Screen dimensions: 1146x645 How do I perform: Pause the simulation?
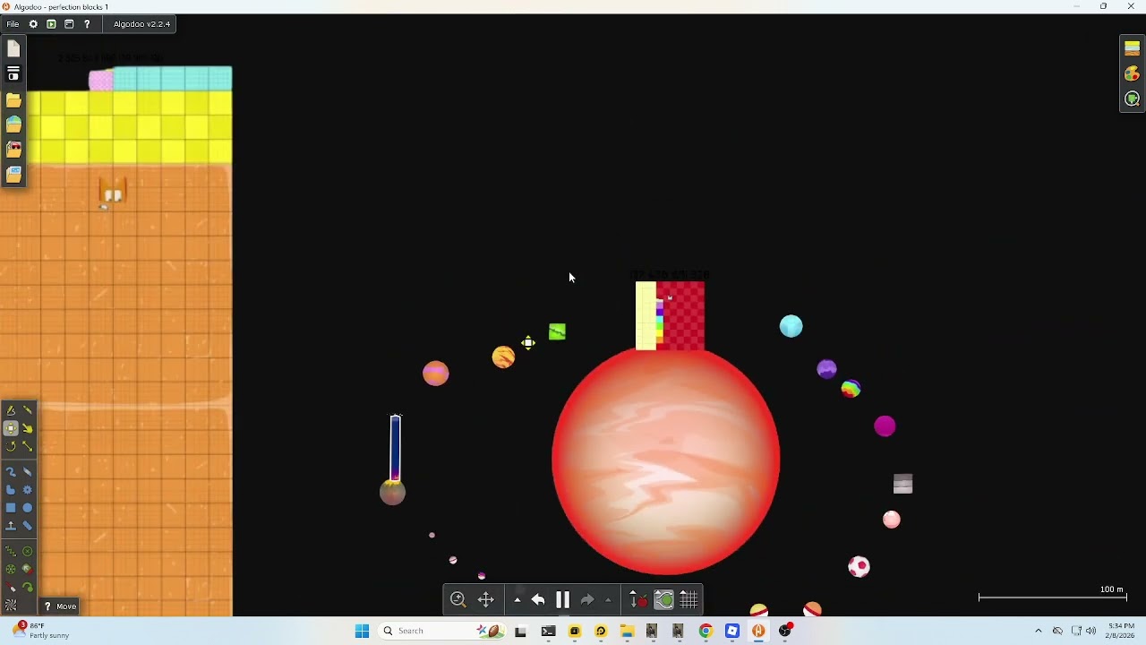563,600
